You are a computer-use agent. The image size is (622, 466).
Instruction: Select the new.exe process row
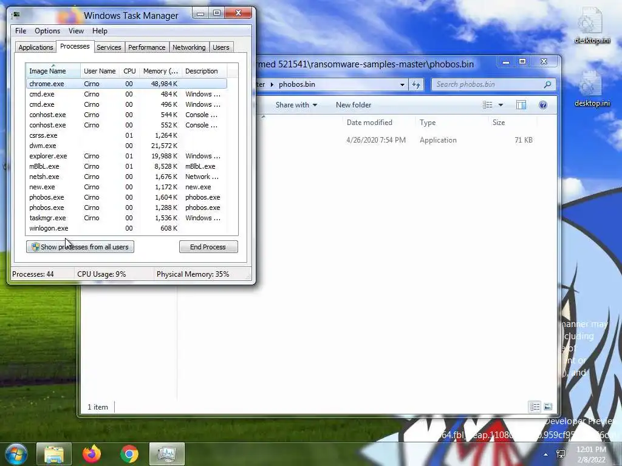pos(126,187)
